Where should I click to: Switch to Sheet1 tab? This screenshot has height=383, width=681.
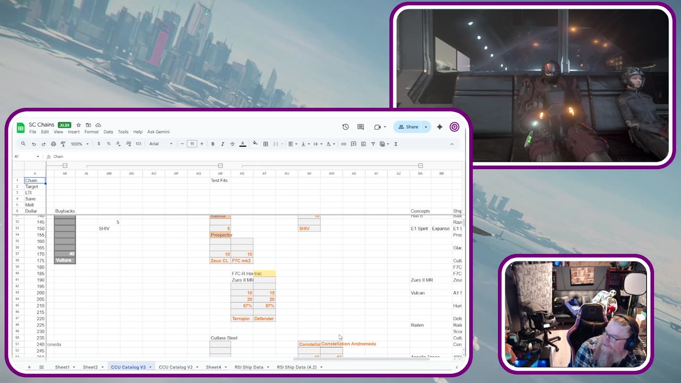[x=62, y=367]
